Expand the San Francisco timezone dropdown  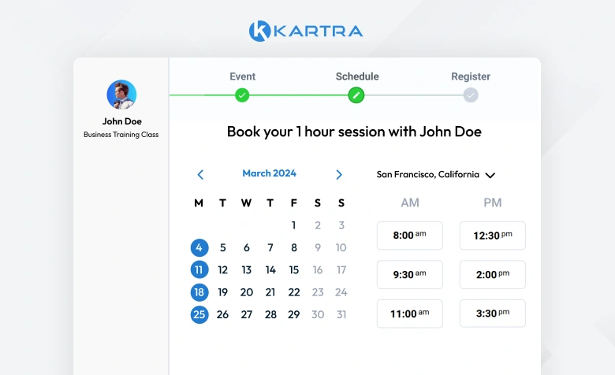[436, 174]
